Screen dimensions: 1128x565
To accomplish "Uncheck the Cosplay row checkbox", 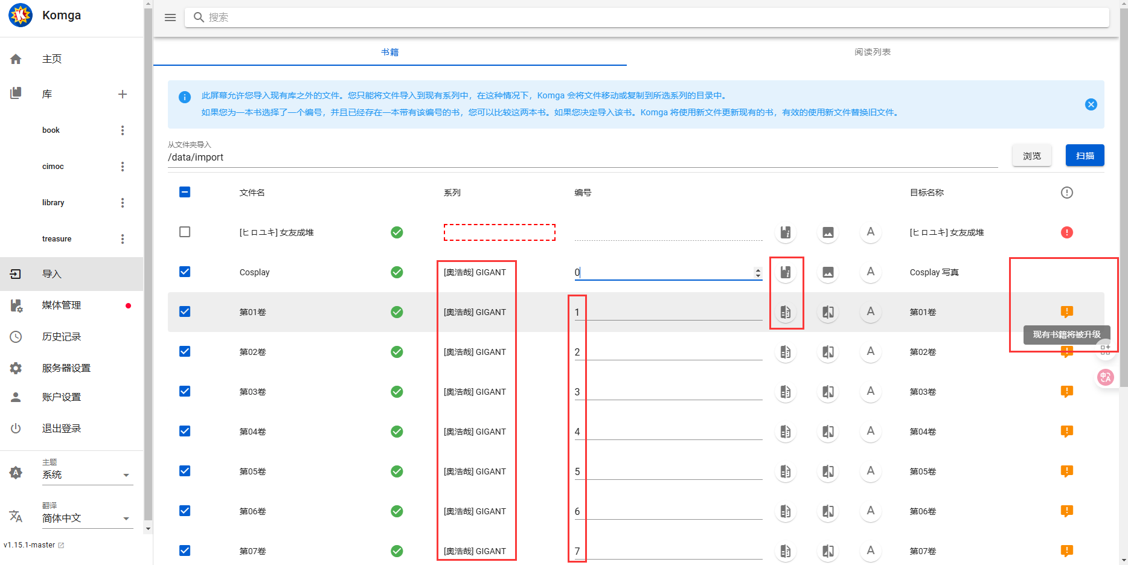I will (185, 272).
